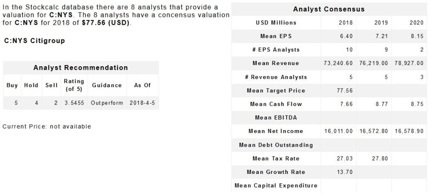Click the Mean Revenue row label
The image size is (436, 196).
coord(275,63)
